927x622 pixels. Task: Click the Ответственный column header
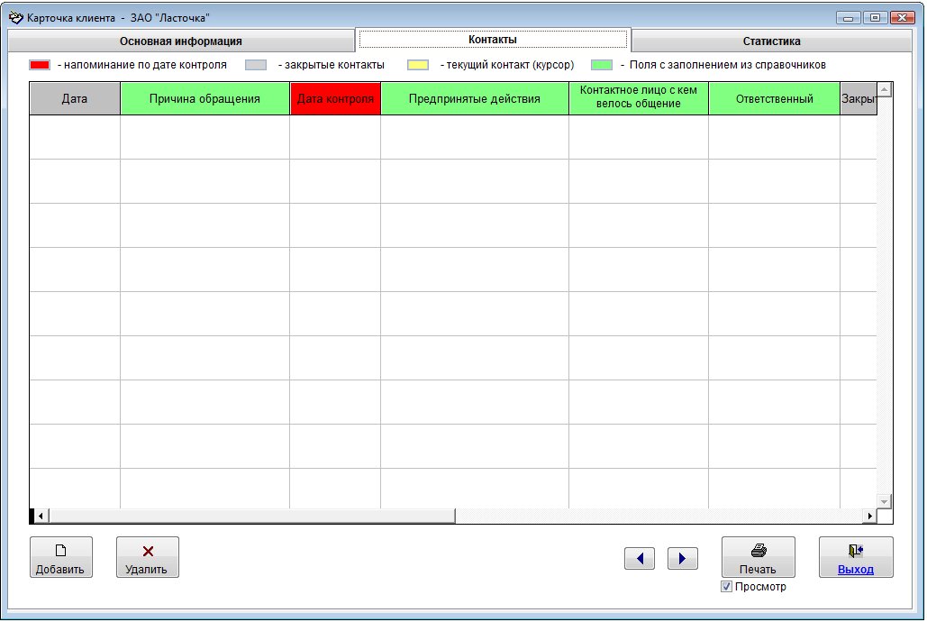click(x=774, y=98)
